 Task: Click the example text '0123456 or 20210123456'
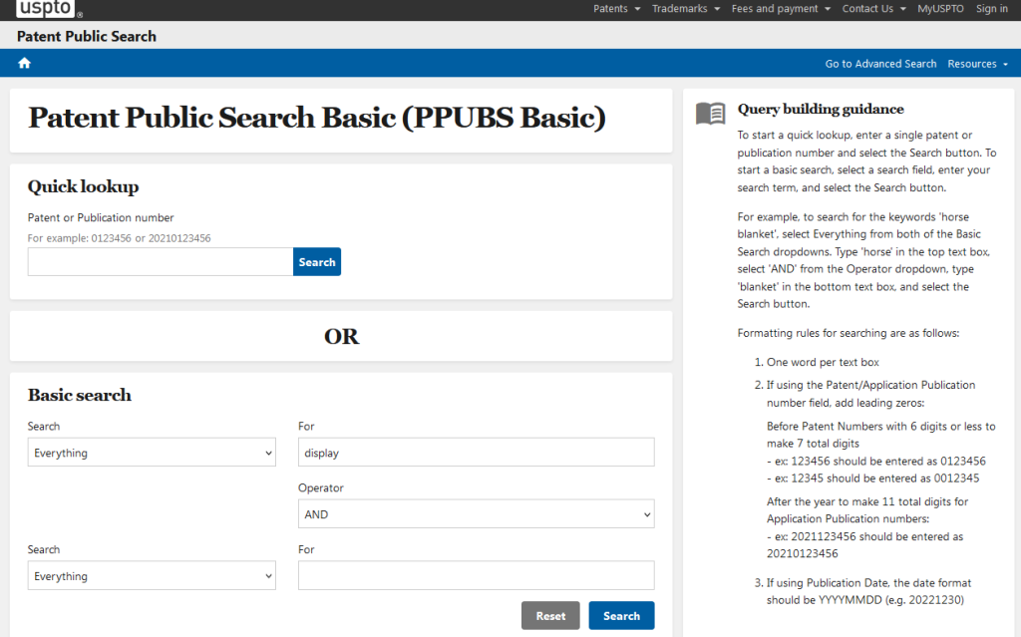pyautogui.click(x=152, y=238)
